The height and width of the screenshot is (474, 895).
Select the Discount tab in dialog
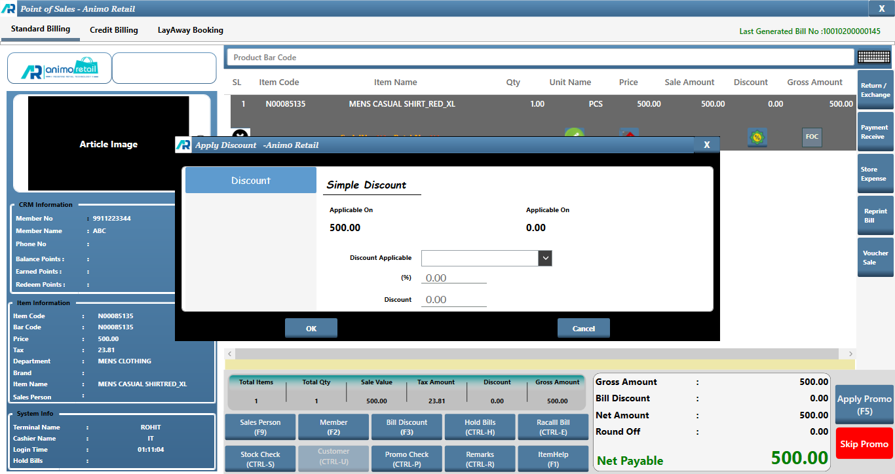pos(251,180)
